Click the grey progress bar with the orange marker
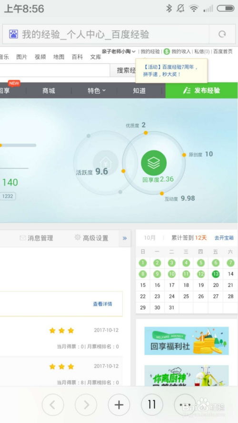Viewport: 238px width, 423px height. (x=18, y=145)
